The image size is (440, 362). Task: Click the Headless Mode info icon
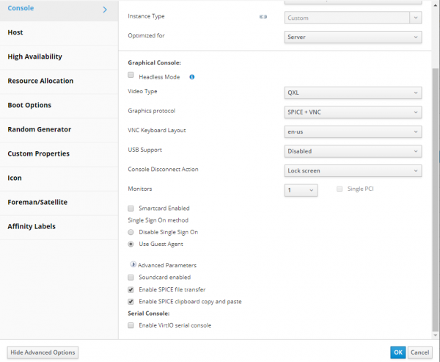[192, 76]
